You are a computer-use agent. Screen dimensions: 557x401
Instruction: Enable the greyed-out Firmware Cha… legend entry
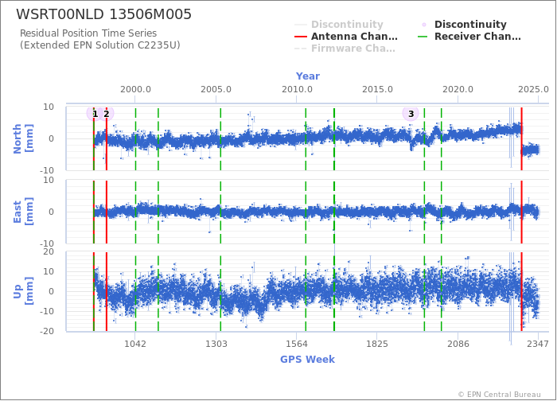[345, 49]
